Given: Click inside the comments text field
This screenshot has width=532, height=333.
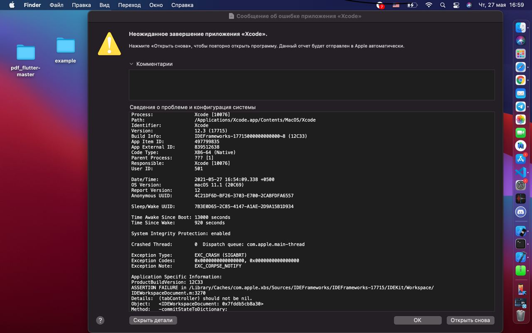Looking at the screenshot, I should click(x=312, y=85).
